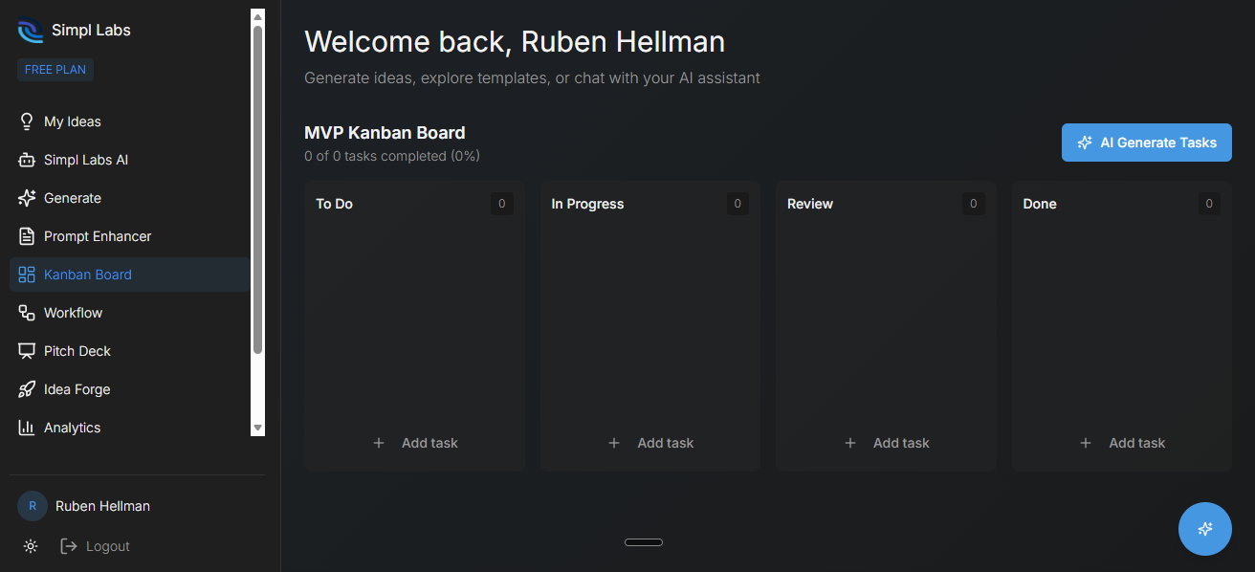Click the sidebar scrollbar down arrow
The image size is (1255, 572).
257,428
